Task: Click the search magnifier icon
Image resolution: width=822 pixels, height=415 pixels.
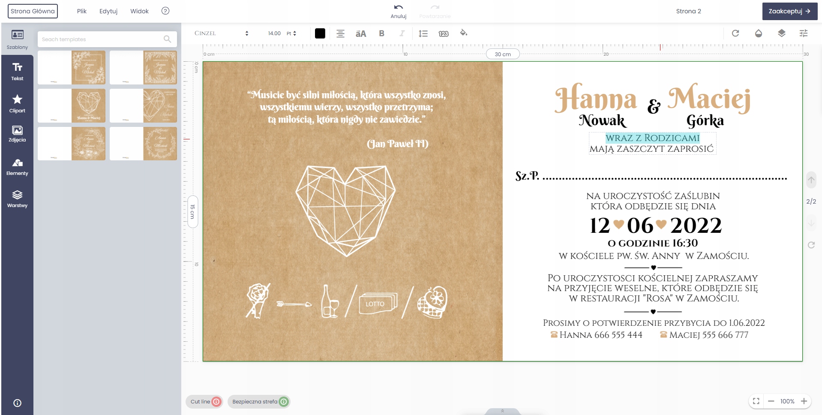Action: (167, 39)
